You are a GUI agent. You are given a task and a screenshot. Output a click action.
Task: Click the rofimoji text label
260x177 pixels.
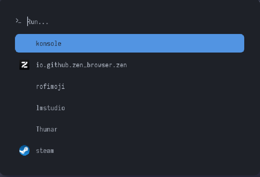tap(50, 87)
